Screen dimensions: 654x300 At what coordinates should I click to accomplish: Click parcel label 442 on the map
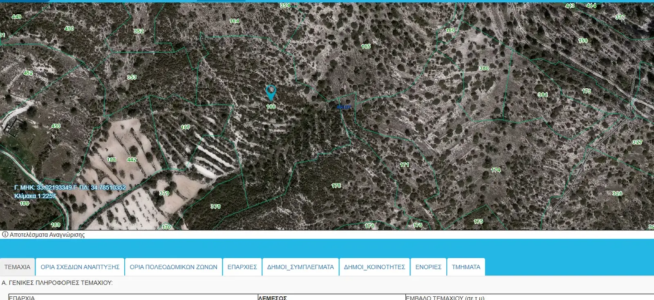tap(132, 159)
